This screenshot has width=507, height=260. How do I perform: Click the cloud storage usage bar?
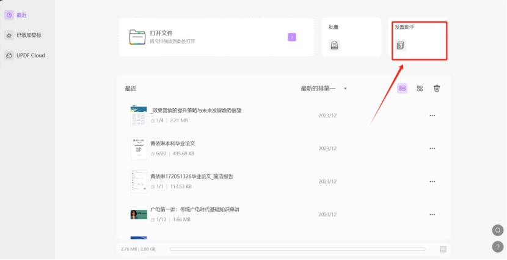coord(297,250)
